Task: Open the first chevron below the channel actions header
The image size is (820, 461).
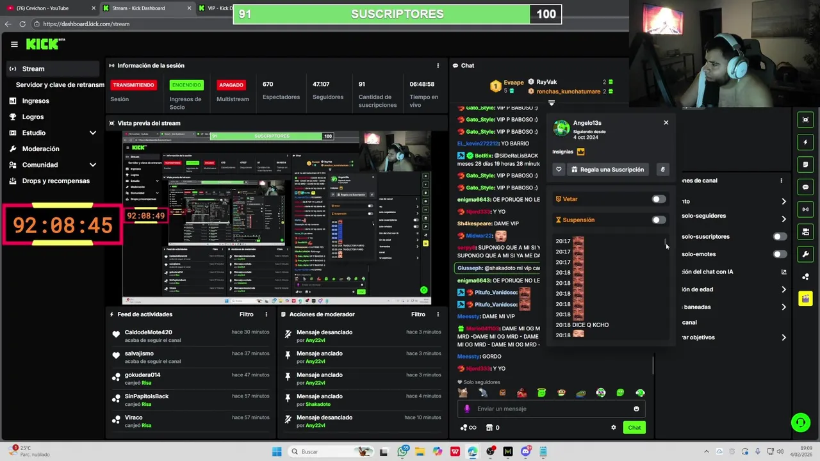Action: [783, 202]
